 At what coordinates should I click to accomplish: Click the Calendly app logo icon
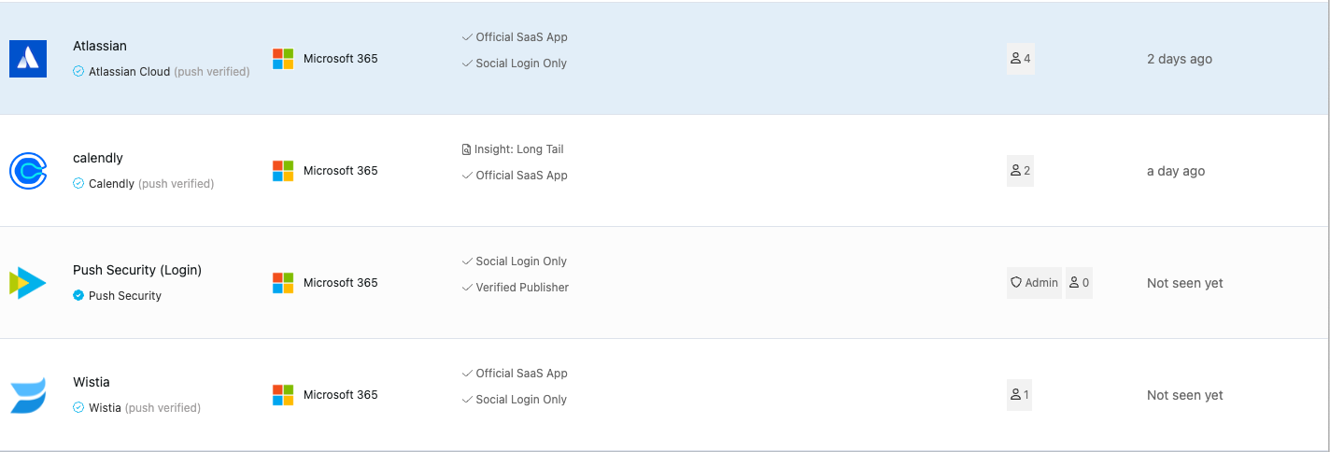click(28, 171)
